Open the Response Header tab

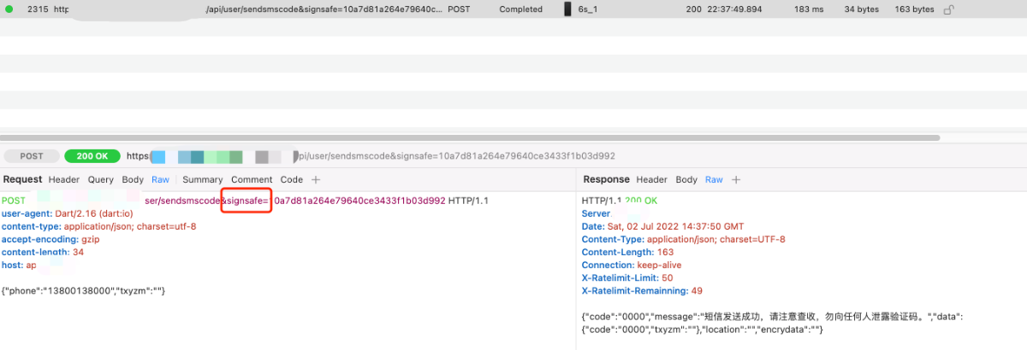(x=651, y=180)
